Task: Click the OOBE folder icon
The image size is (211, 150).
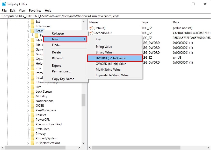Action: click(32, 106)
